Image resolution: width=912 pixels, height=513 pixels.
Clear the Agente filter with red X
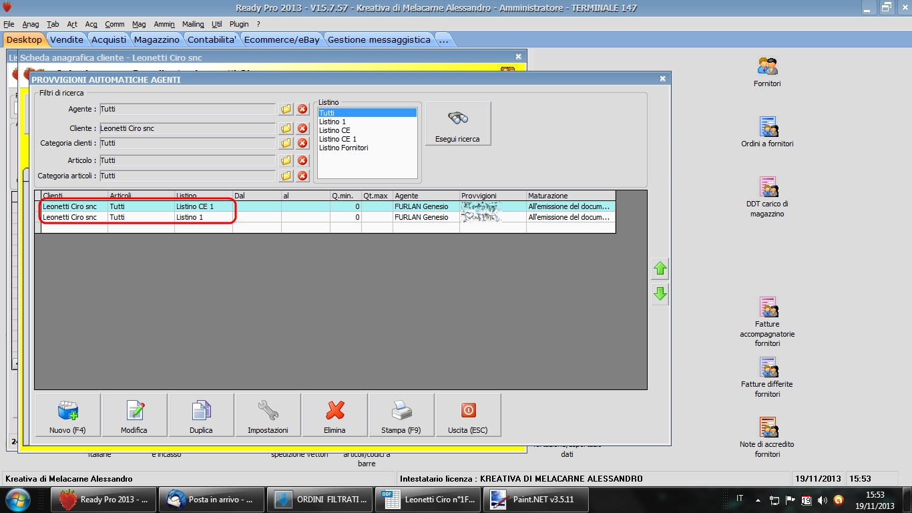coord(302,109)
